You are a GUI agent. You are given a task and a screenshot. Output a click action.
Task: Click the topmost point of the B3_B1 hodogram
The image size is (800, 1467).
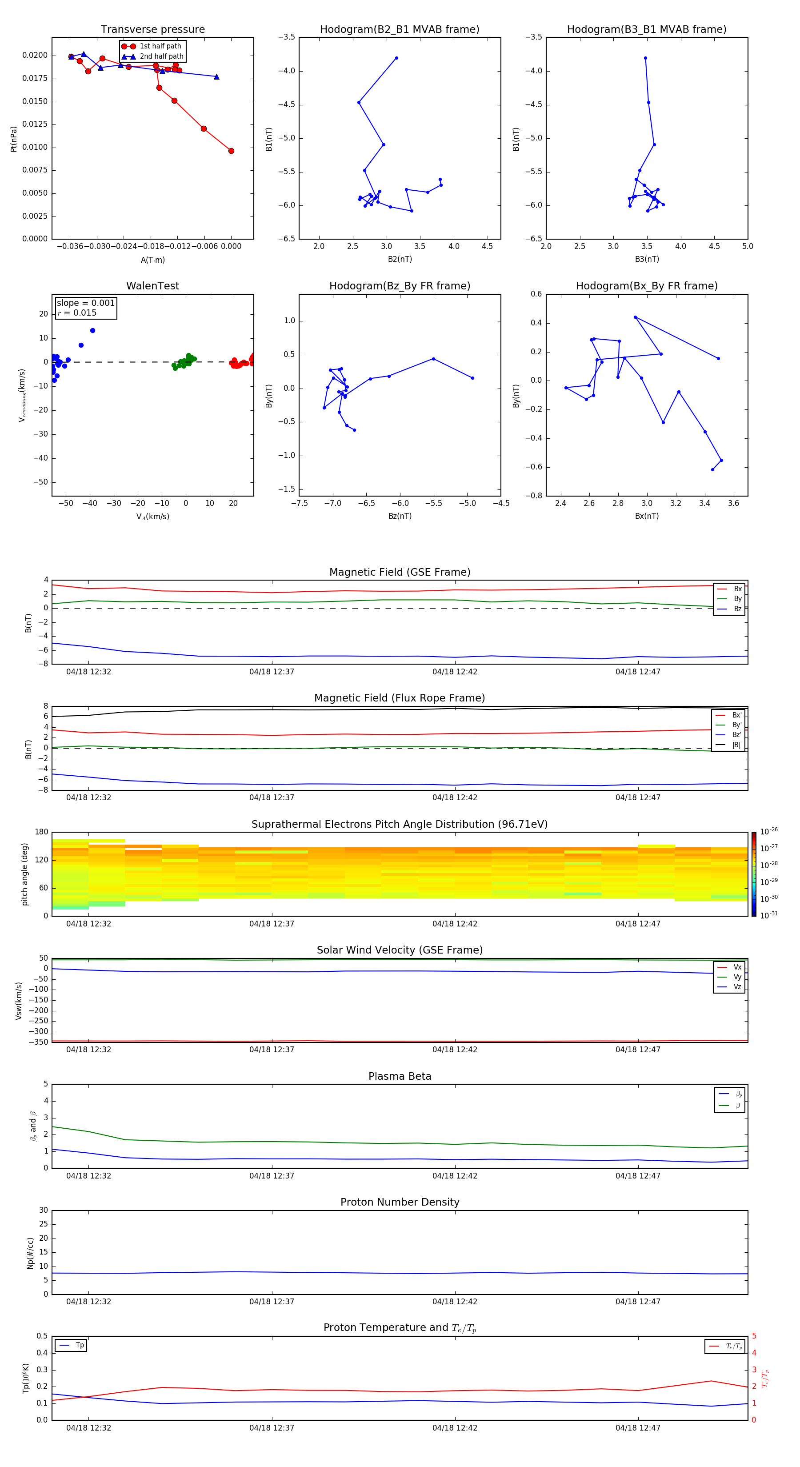(x=645, y=58)
